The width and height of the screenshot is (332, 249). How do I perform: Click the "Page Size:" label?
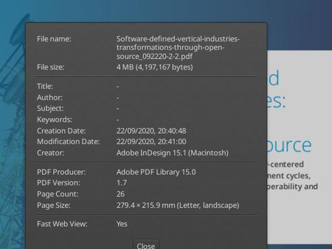pyautogui.click(x=53, y=205)
